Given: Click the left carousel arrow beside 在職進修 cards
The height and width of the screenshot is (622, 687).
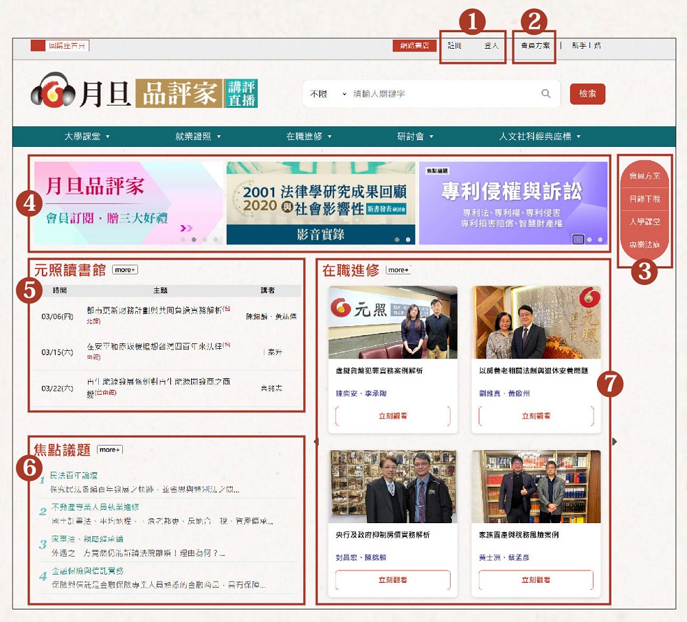Looking at the screenshot, I should [316, 441].
